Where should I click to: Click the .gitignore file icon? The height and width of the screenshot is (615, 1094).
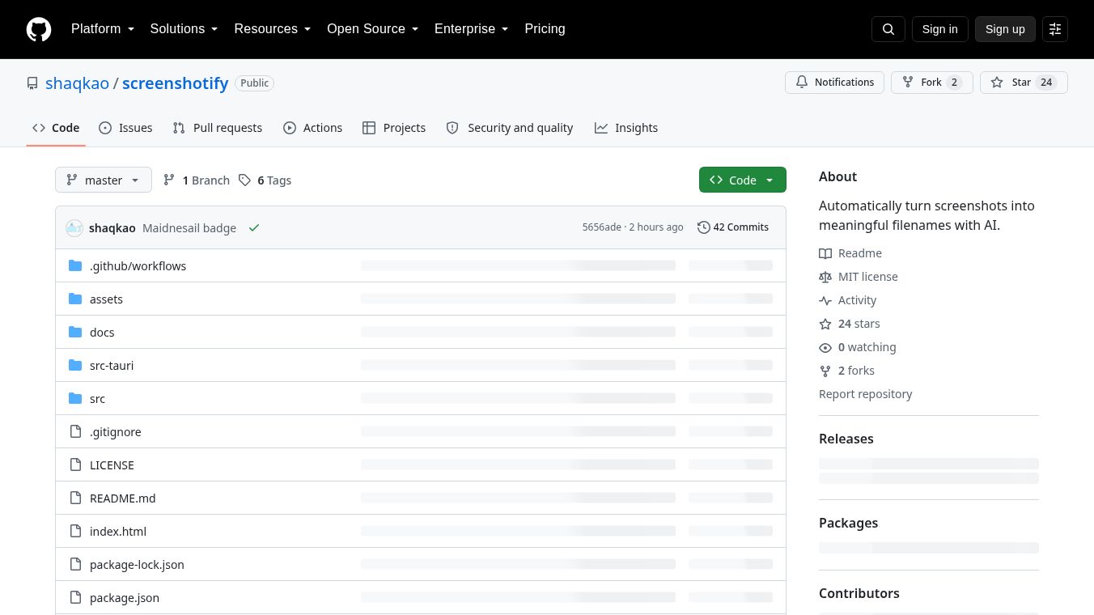[x=75, y=431]
